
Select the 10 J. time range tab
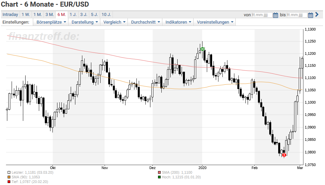[x=106, y=15]
